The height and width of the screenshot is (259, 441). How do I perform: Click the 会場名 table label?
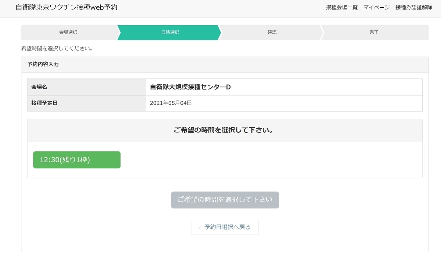(x=39, y=87)
